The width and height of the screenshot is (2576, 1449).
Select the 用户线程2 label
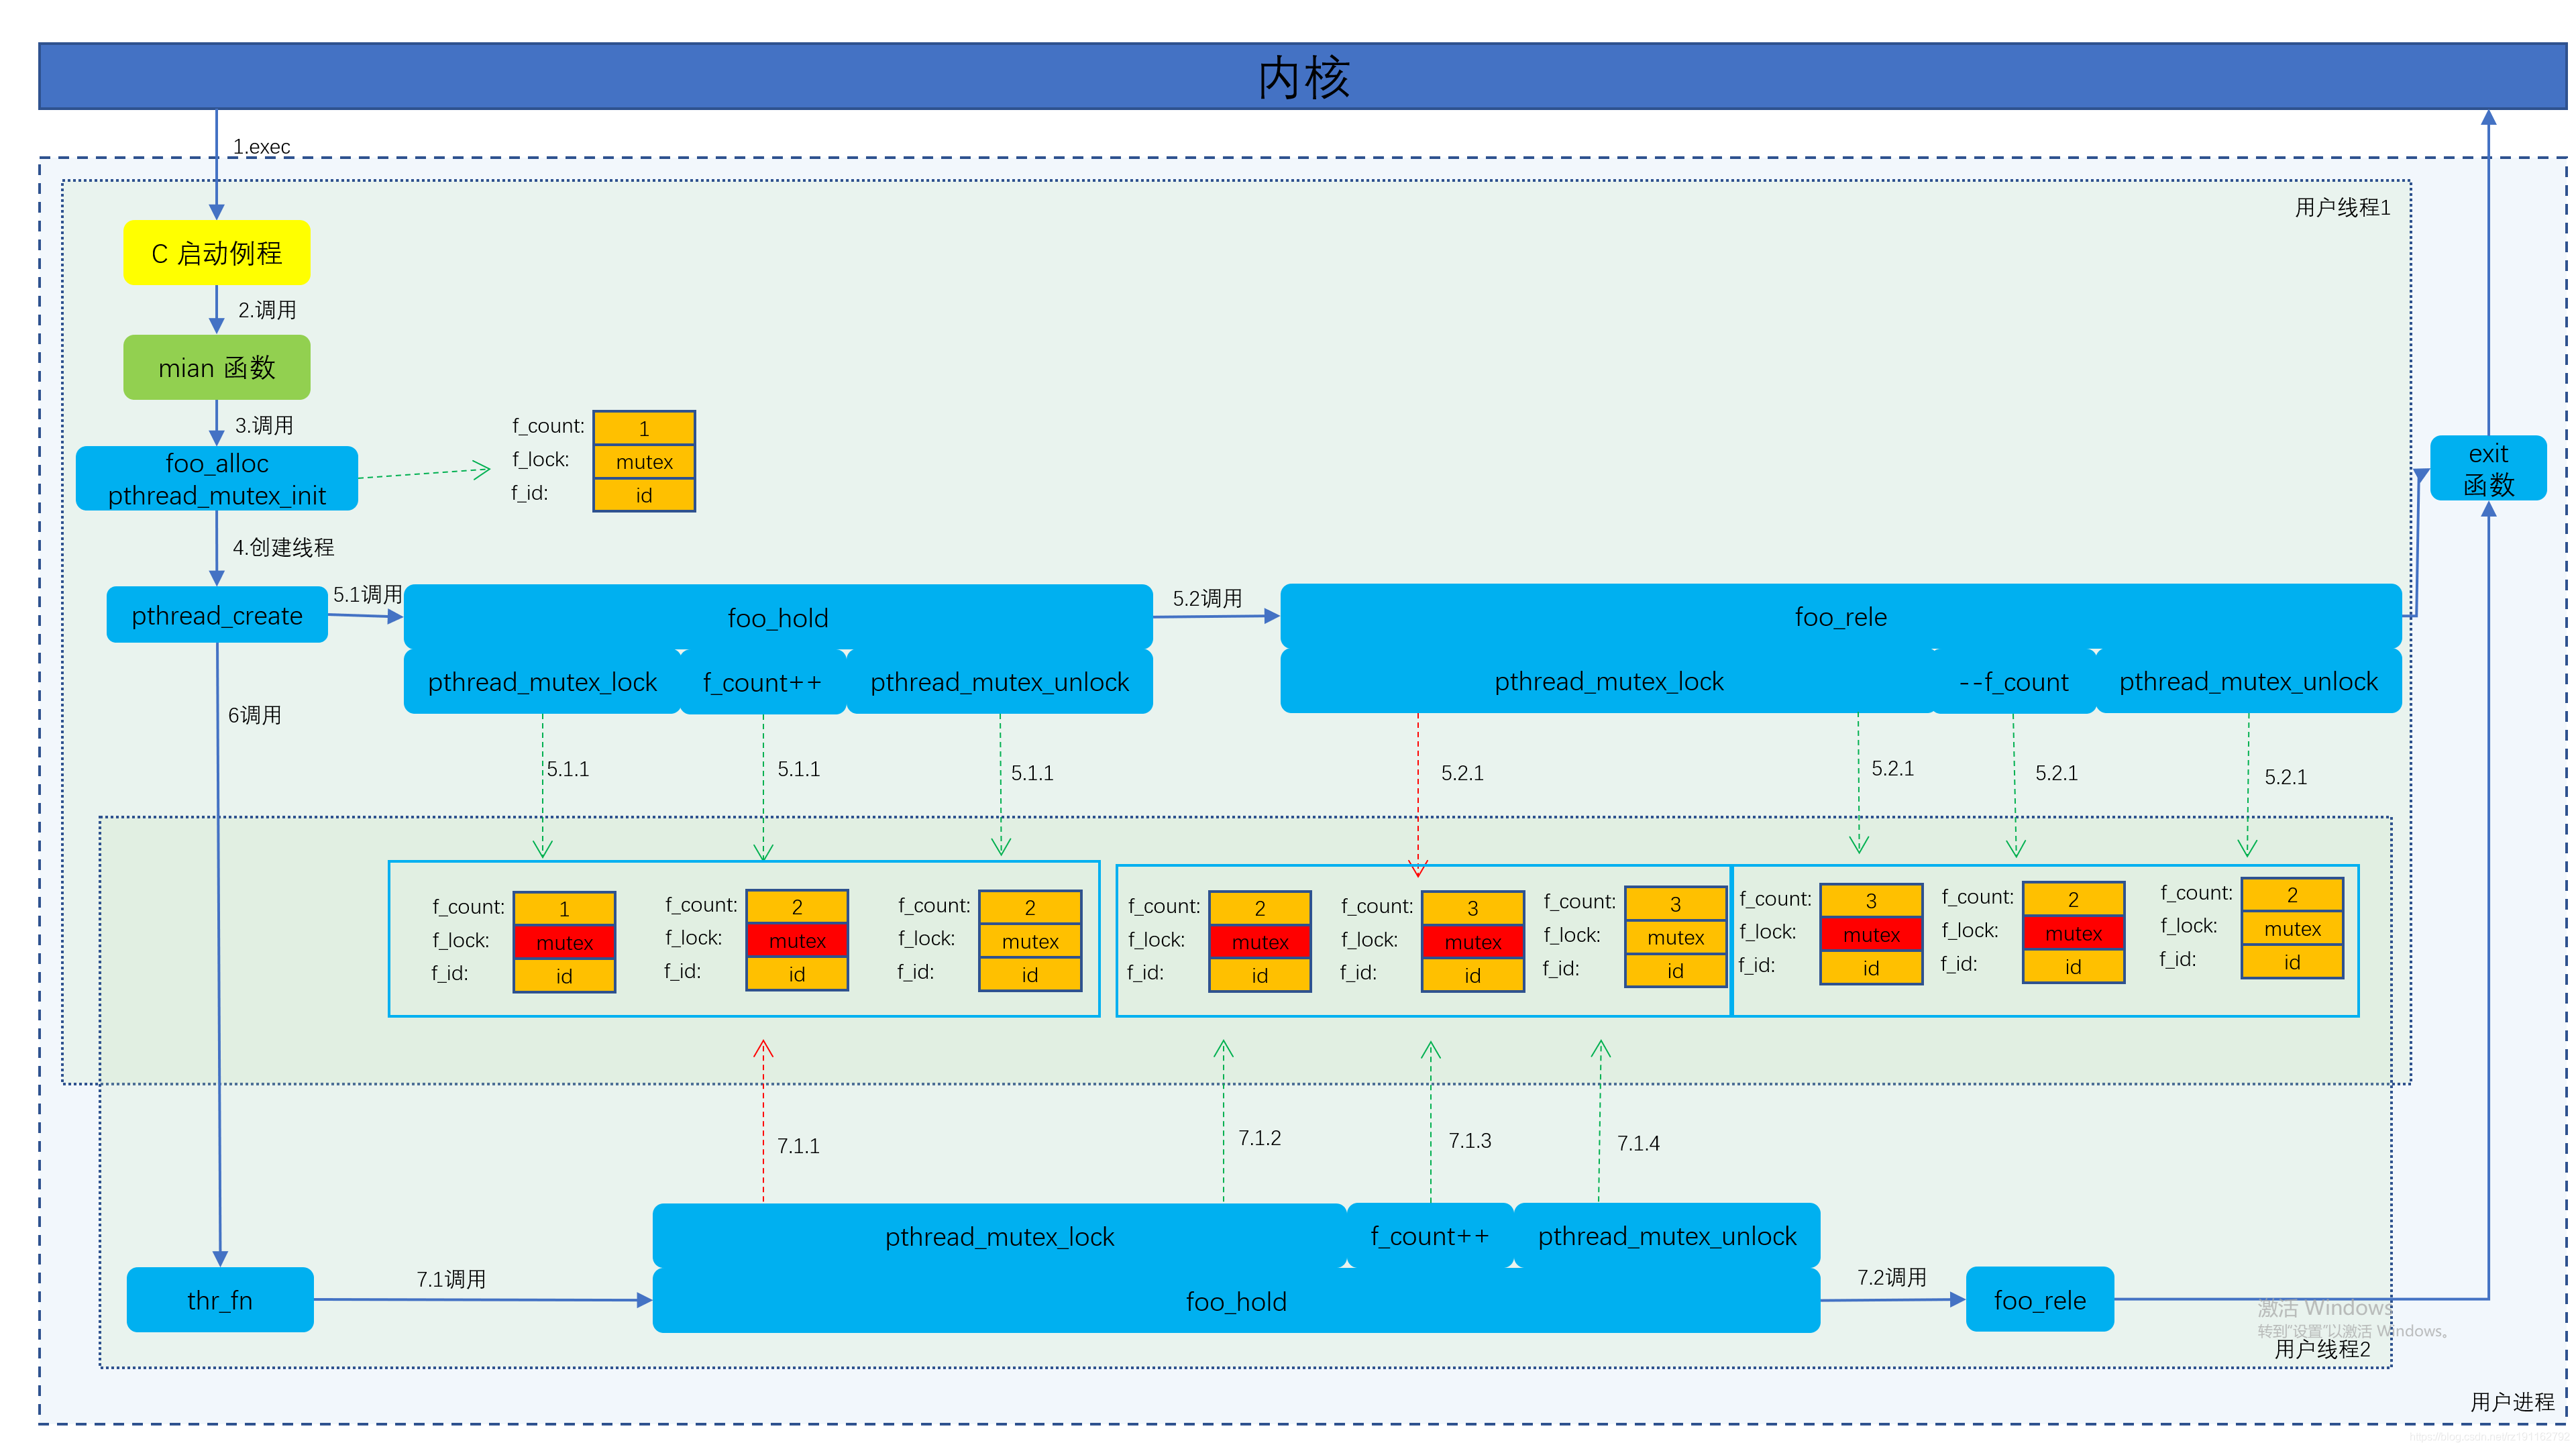coord(2321,1349)
